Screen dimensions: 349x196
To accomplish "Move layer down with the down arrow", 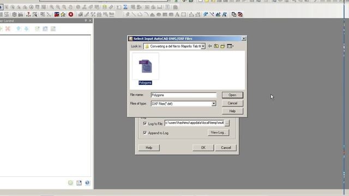I will coord(27,29).
